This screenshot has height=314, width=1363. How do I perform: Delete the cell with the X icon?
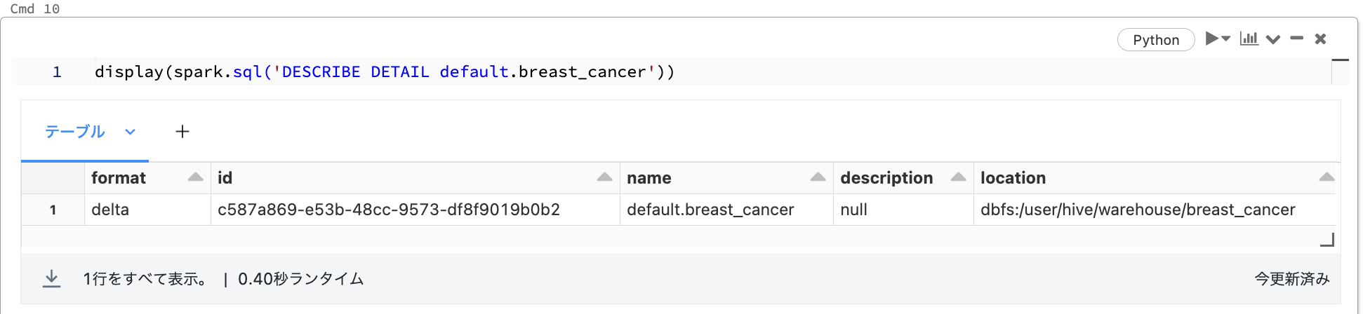[x=1320, y=39]
